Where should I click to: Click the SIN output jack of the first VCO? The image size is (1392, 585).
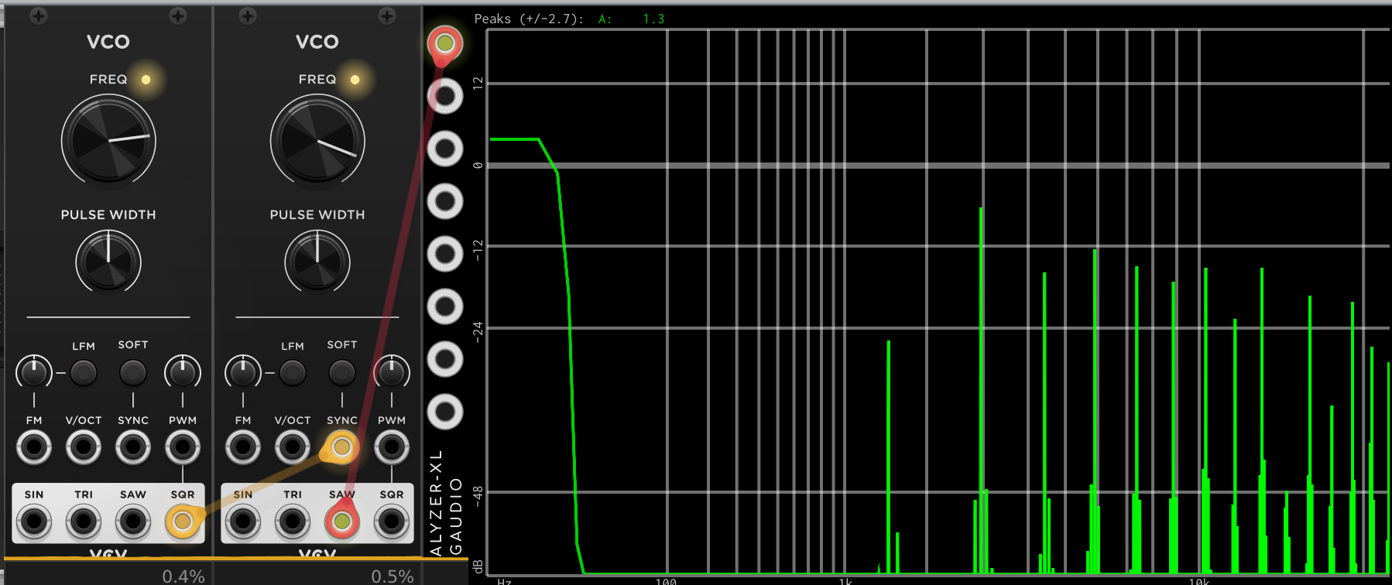point(34,522)
